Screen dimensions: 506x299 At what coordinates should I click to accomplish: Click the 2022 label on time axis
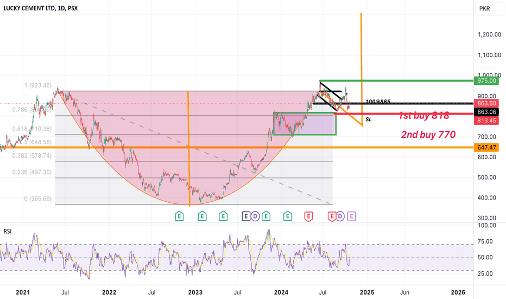(109, 292)
